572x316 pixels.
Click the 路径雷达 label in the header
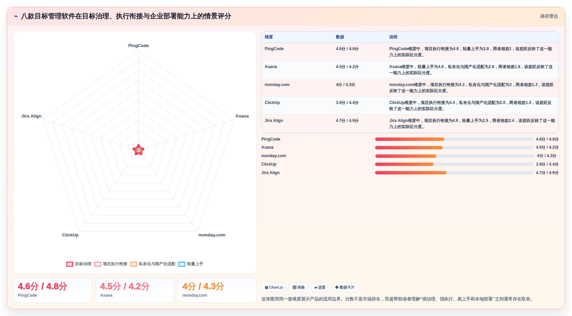pyautogui.click(x=549, y=16)
